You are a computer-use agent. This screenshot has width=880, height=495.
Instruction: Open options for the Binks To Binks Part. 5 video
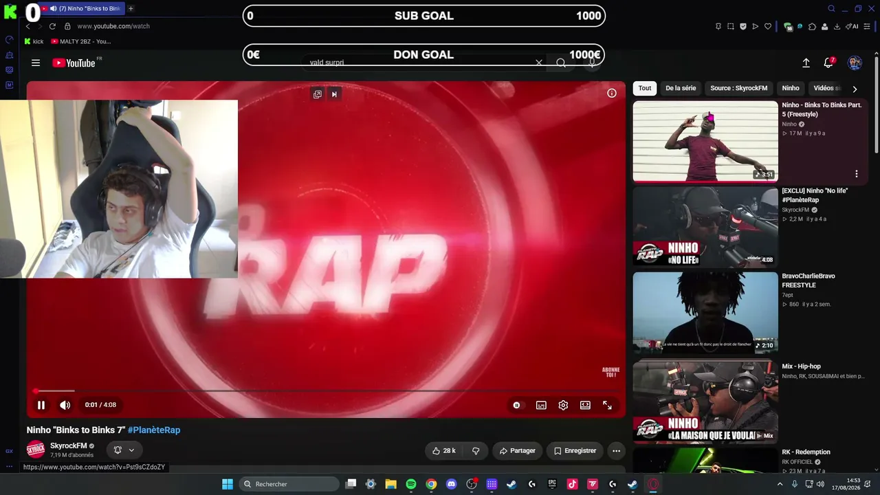857,174
